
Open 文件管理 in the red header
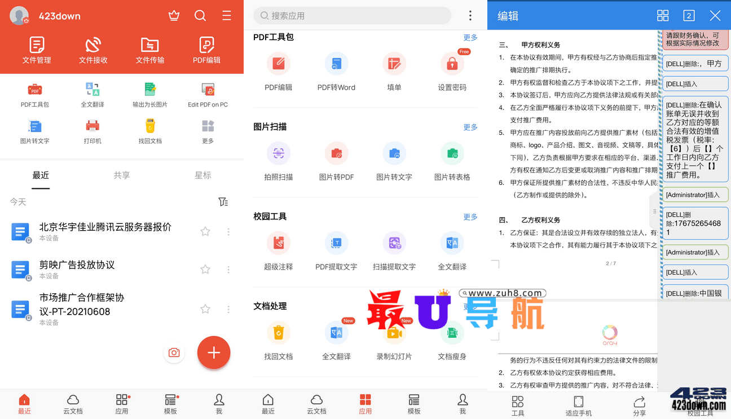coord(37,50)
